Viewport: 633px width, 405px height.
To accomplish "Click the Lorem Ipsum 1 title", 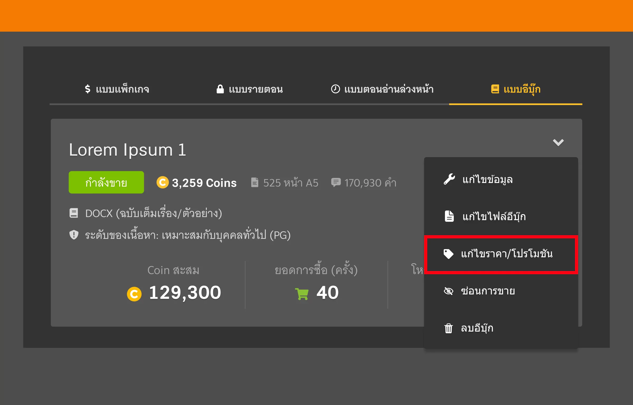I will 128,150.
